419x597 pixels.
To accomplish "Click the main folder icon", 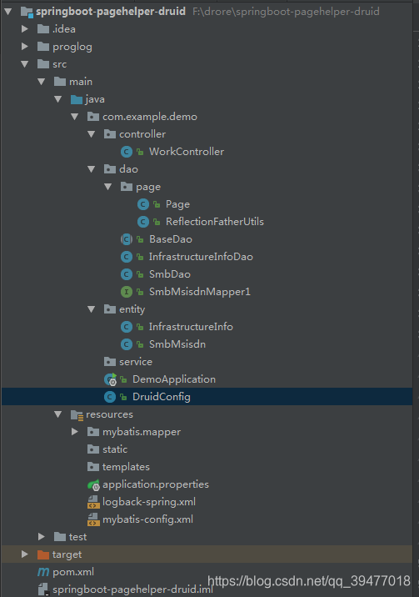I will (60, 82).
